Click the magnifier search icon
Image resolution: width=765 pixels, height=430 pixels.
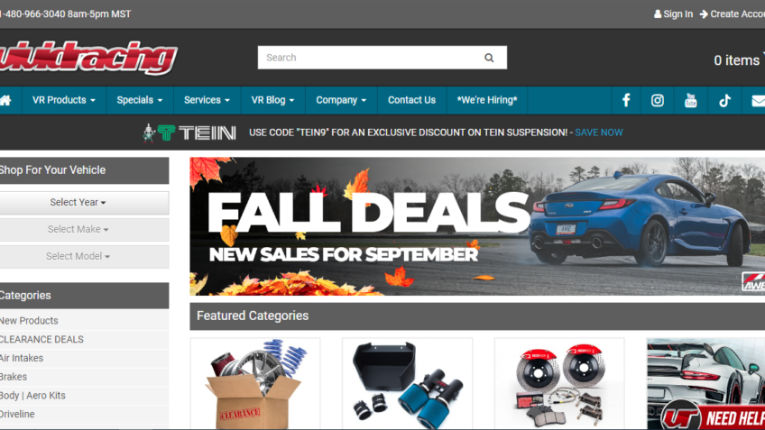(x=489, y=58)
